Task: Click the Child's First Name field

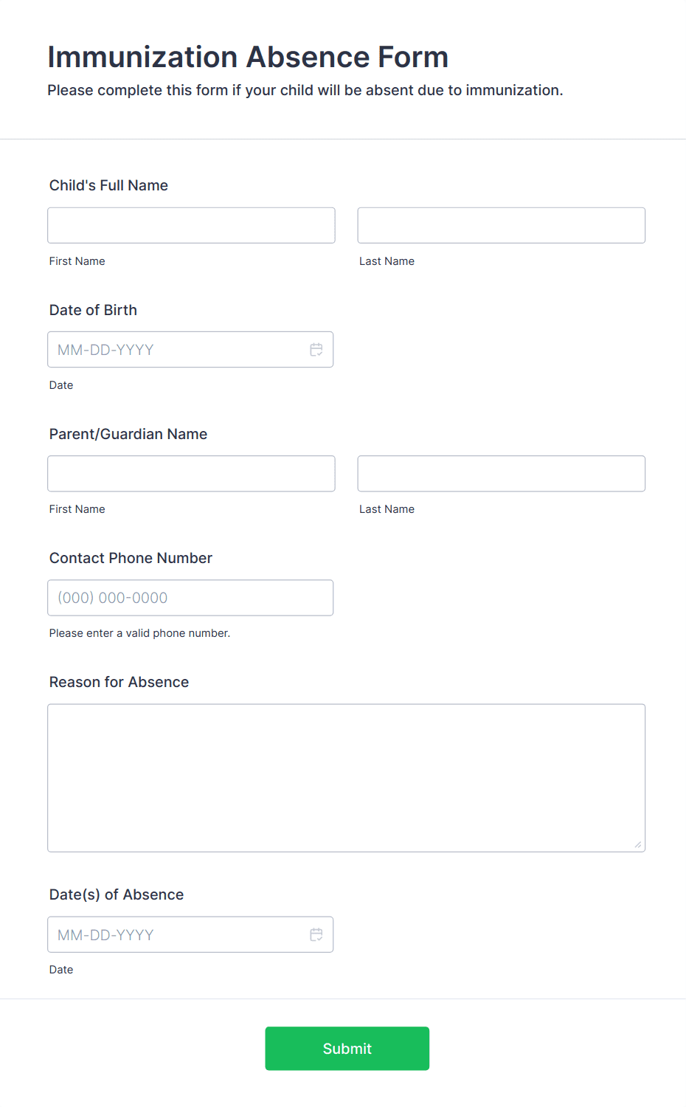Action: tap(190, 225)
